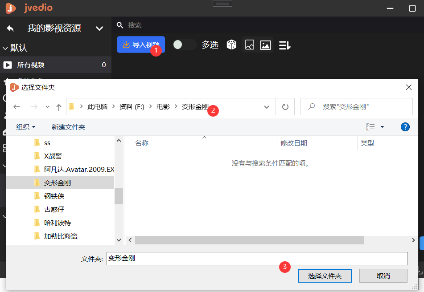
Task: Switch to large image view icon
Action: point(265,45)
